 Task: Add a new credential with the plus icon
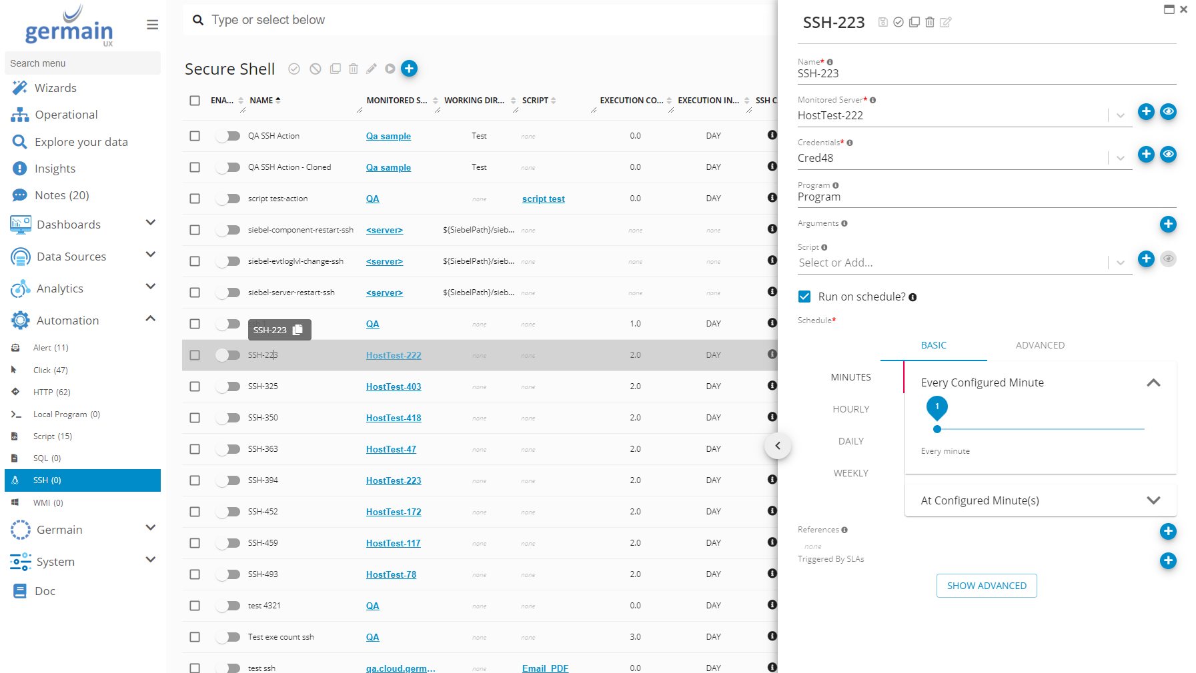[1146, 155]
